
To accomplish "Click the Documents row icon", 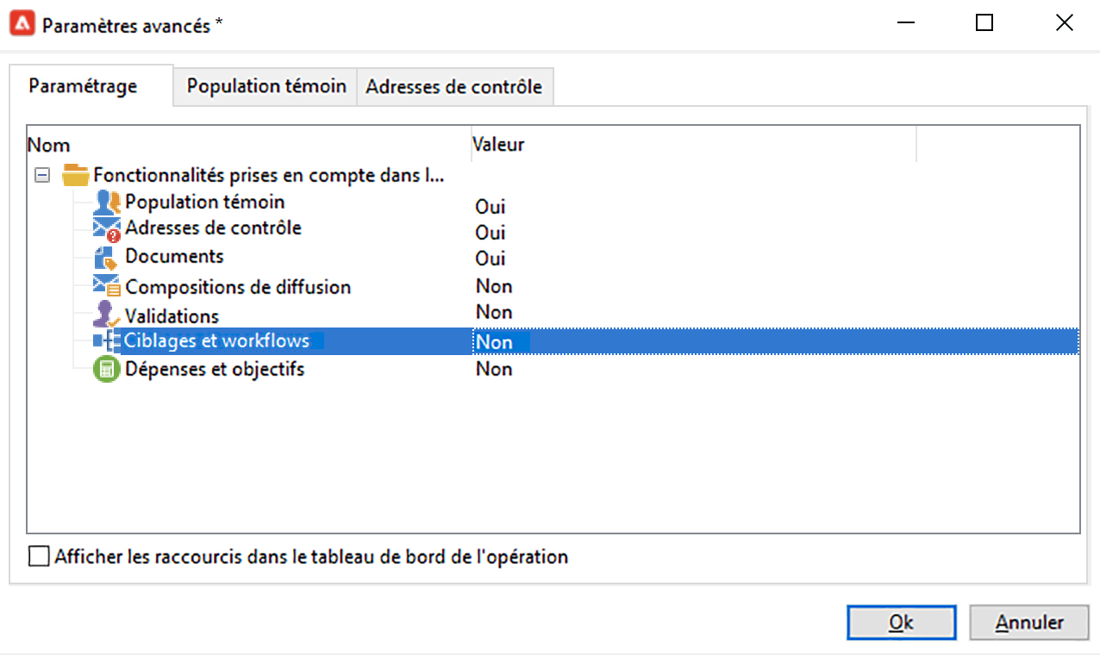I will click(x=106, y=258).
